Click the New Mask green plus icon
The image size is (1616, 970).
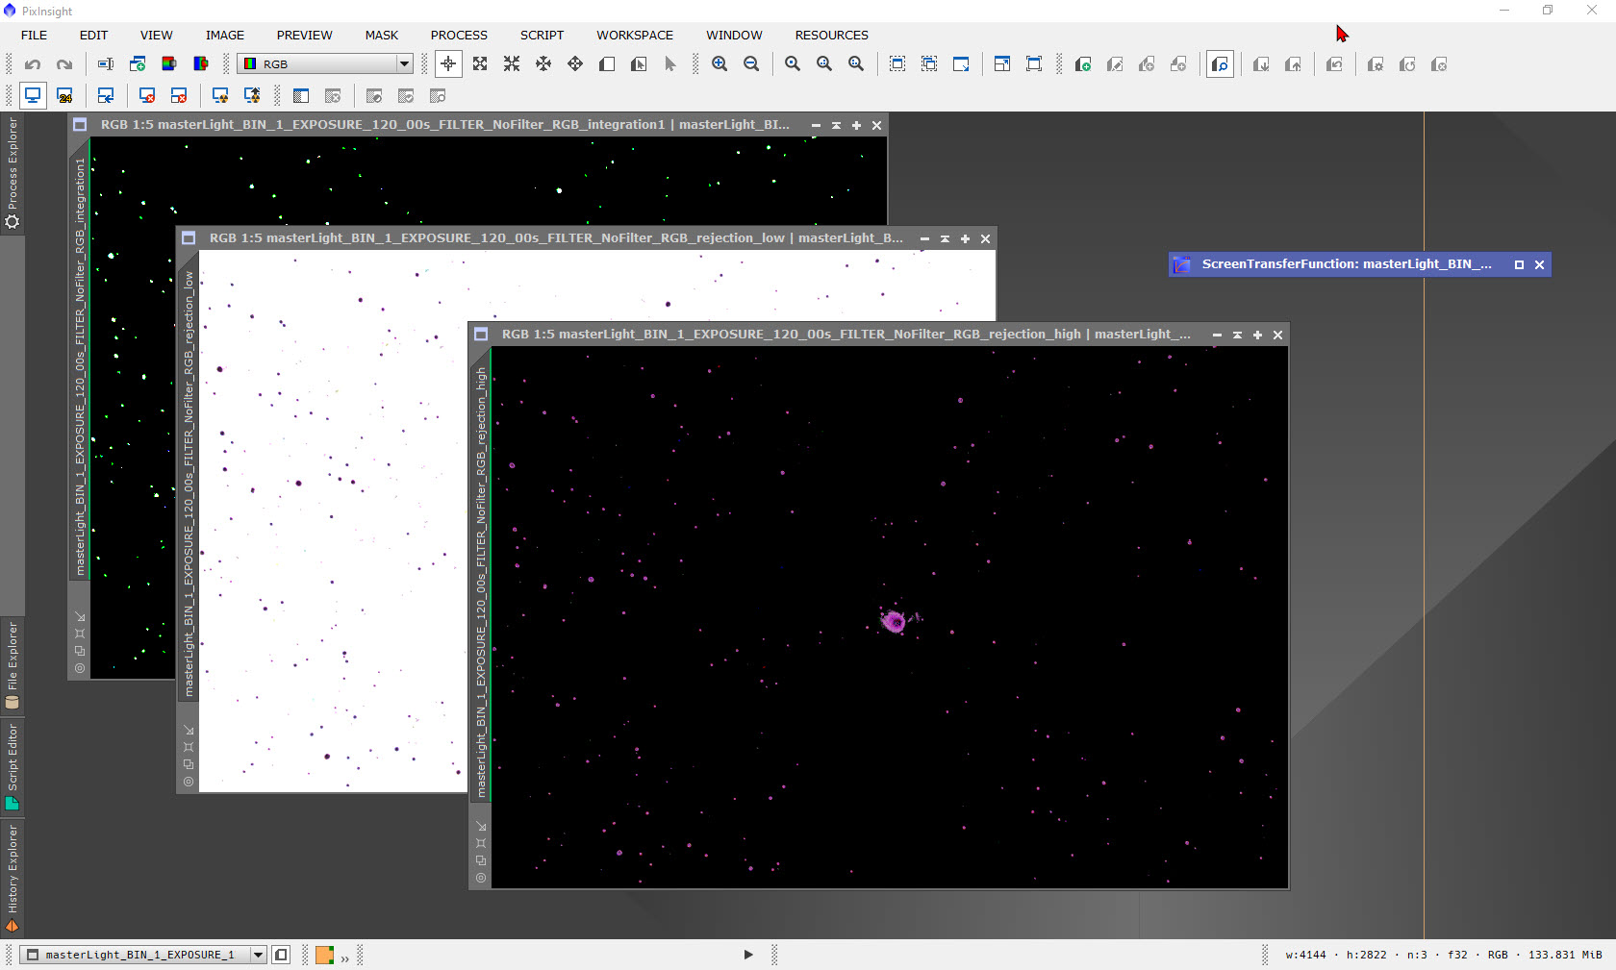(x=1083, y=64)
